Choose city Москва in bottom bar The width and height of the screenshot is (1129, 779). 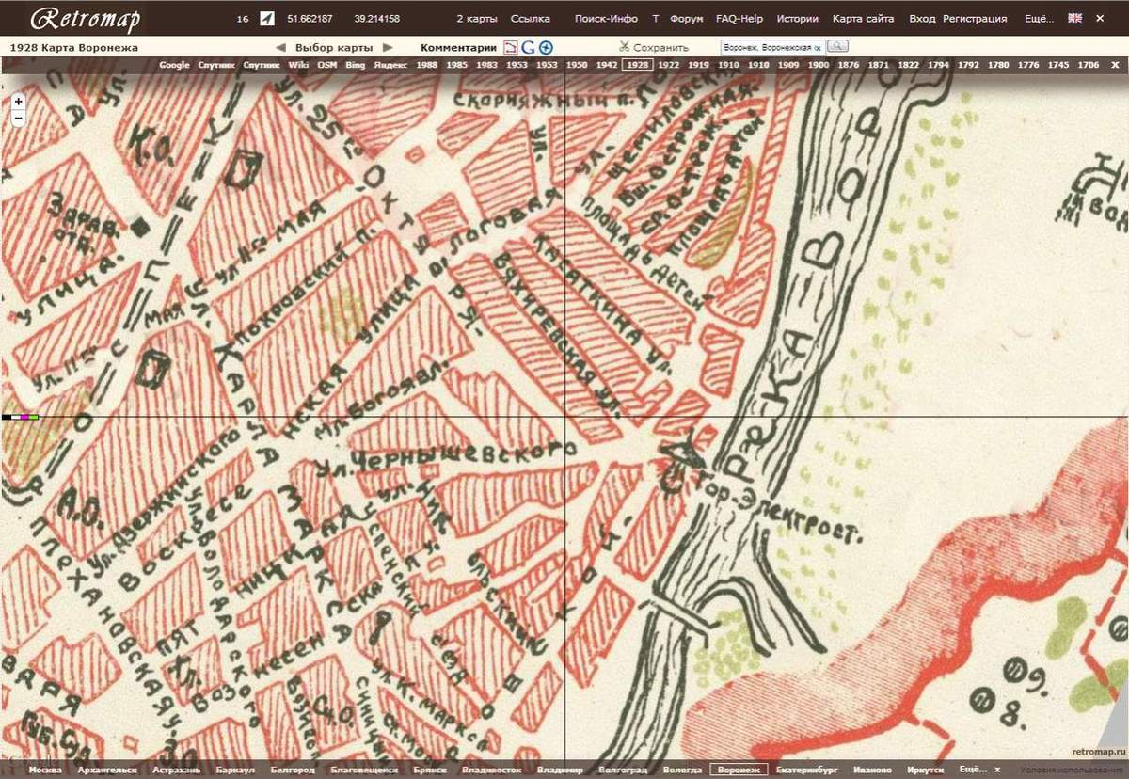tap(45, 770)
